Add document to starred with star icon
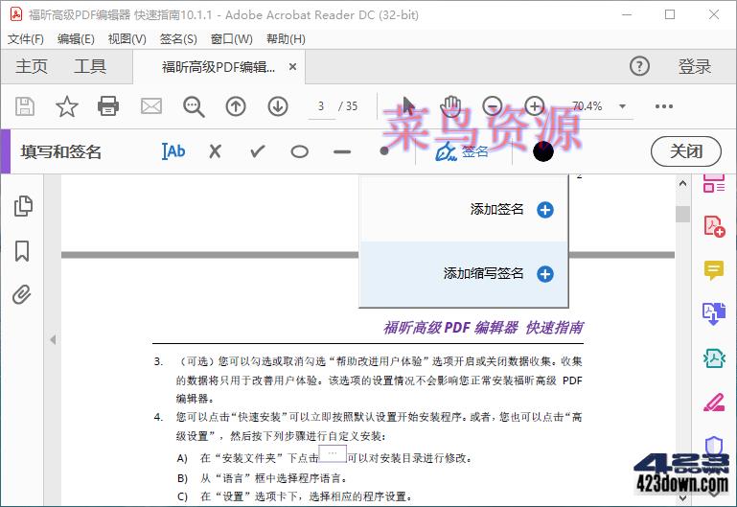The width and height of the screenshot is (737, 507). point(67,106)
